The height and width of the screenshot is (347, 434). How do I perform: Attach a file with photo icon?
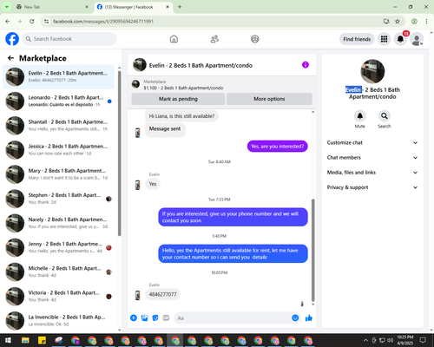[x=144, y=318]
